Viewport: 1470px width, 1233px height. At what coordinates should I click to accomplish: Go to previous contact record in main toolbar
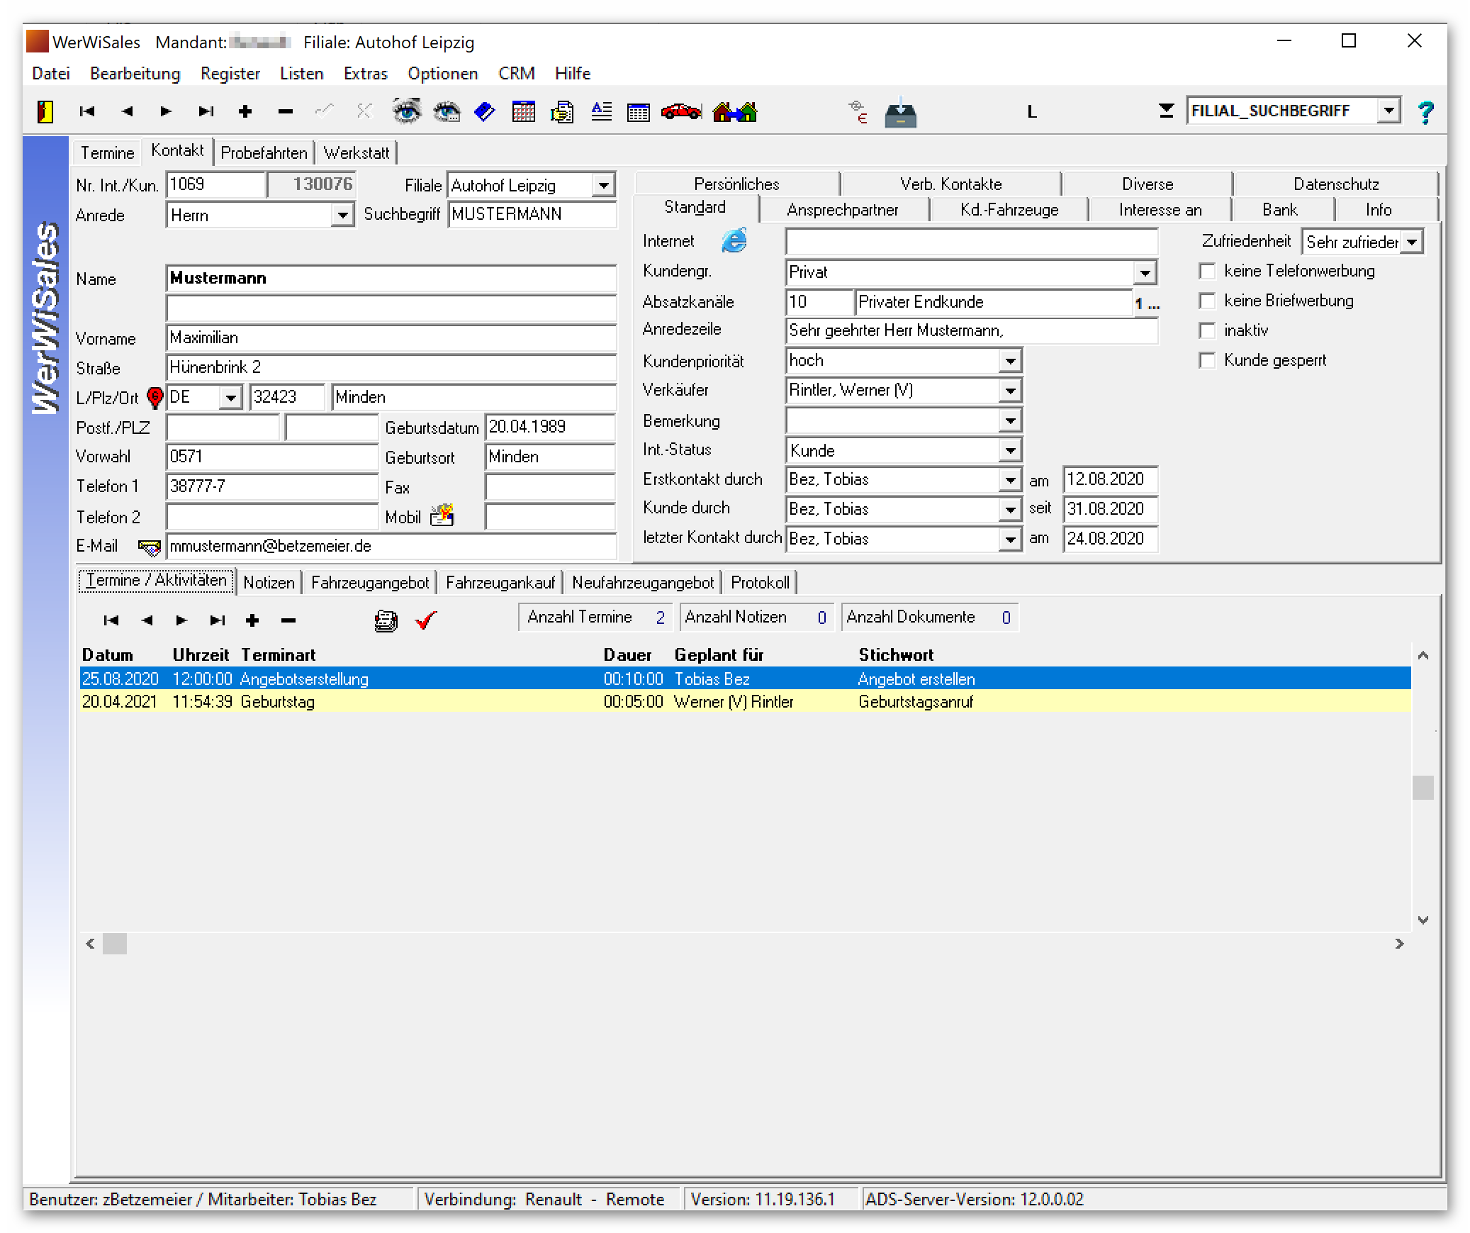point(127,111)
